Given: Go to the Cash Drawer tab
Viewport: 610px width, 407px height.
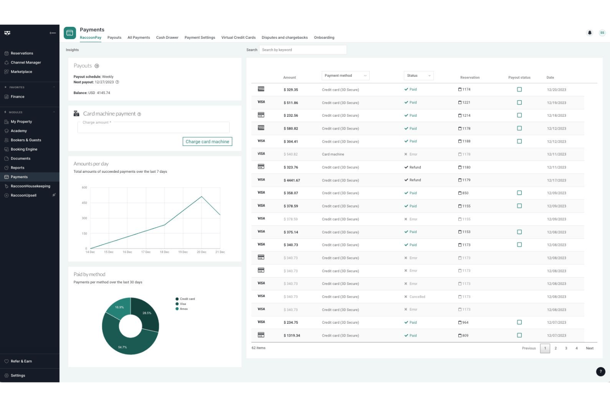Looking at the screenshot, I should click(x=167, y=38).
